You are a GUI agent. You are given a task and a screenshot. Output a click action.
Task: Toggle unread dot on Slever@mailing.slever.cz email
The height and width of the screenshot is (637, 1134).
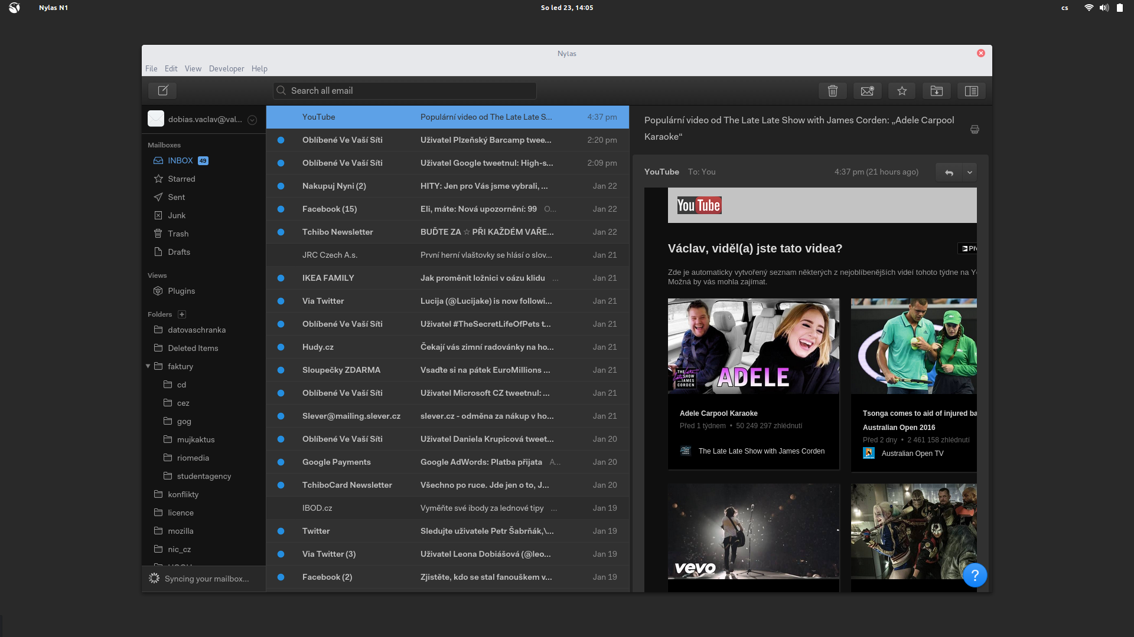tap(281, 416)
